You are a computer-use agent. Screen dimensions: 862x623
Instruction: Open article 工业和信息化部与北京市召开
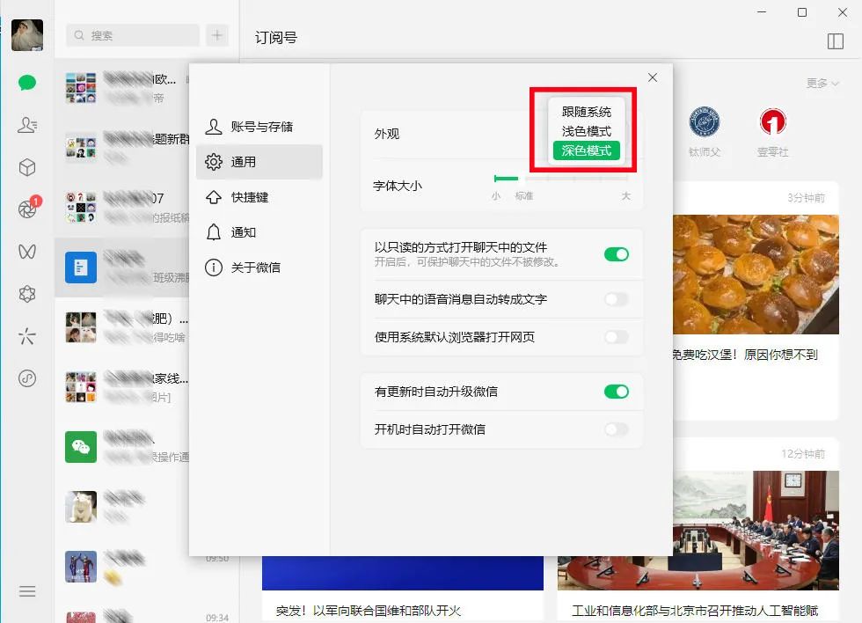tap(695, 611)
